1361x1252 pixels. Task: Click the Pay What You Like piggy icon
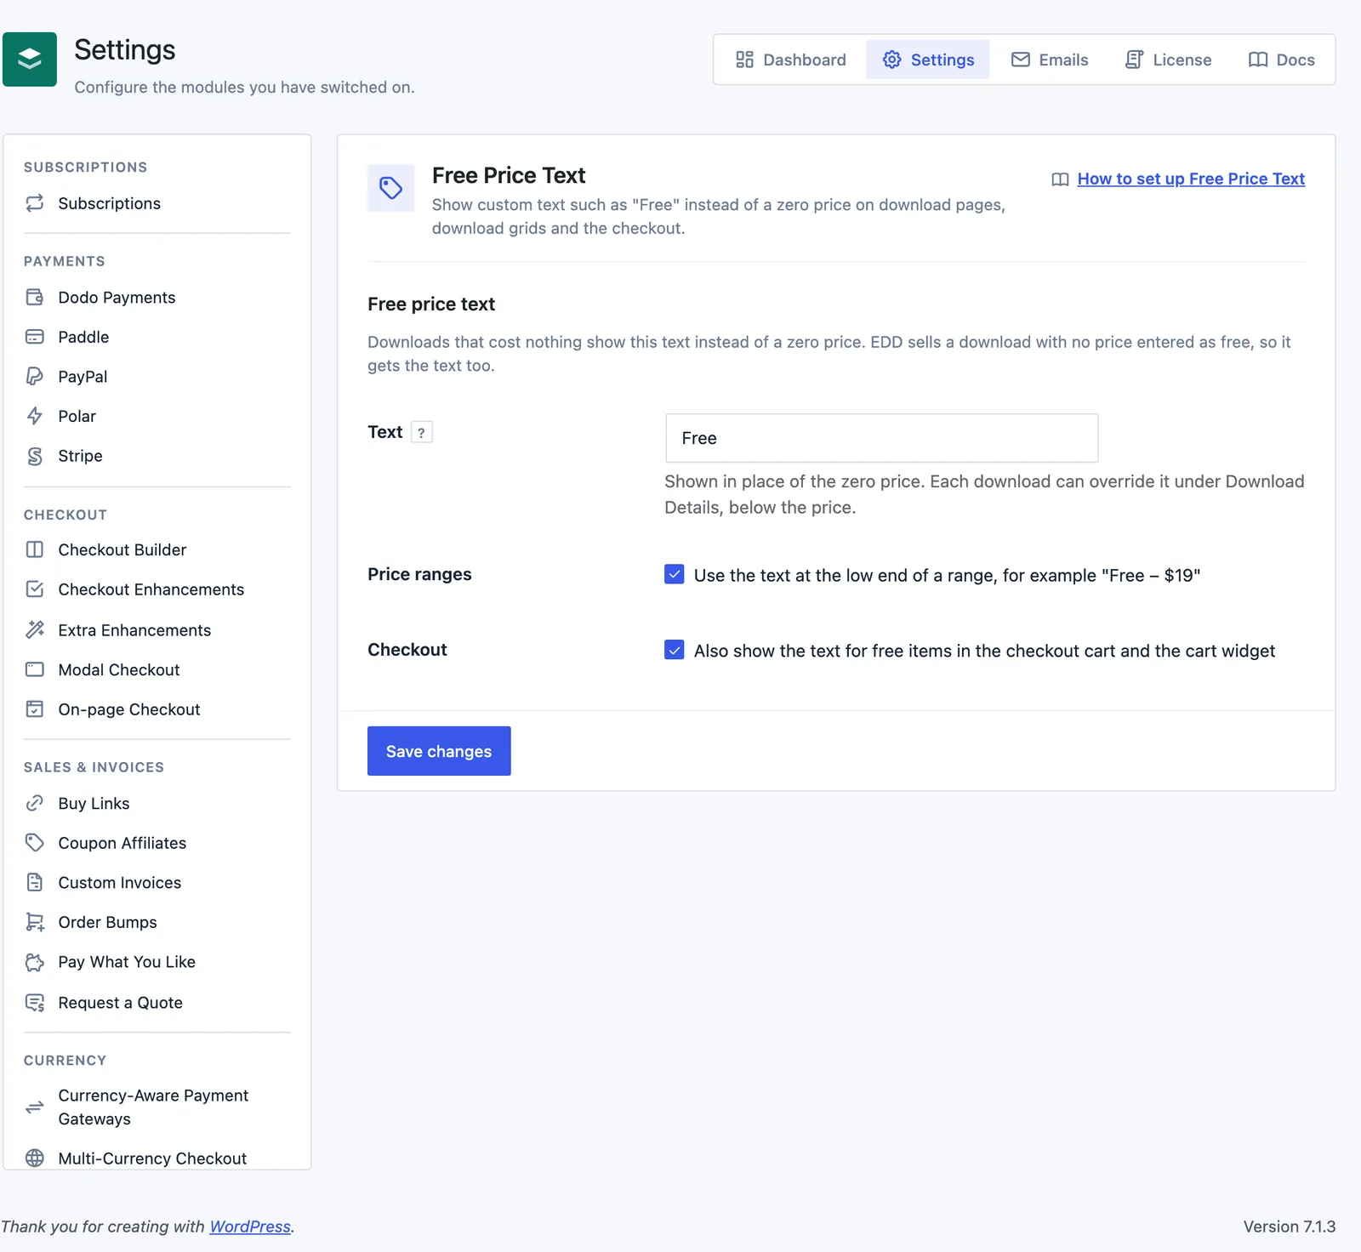35,962
